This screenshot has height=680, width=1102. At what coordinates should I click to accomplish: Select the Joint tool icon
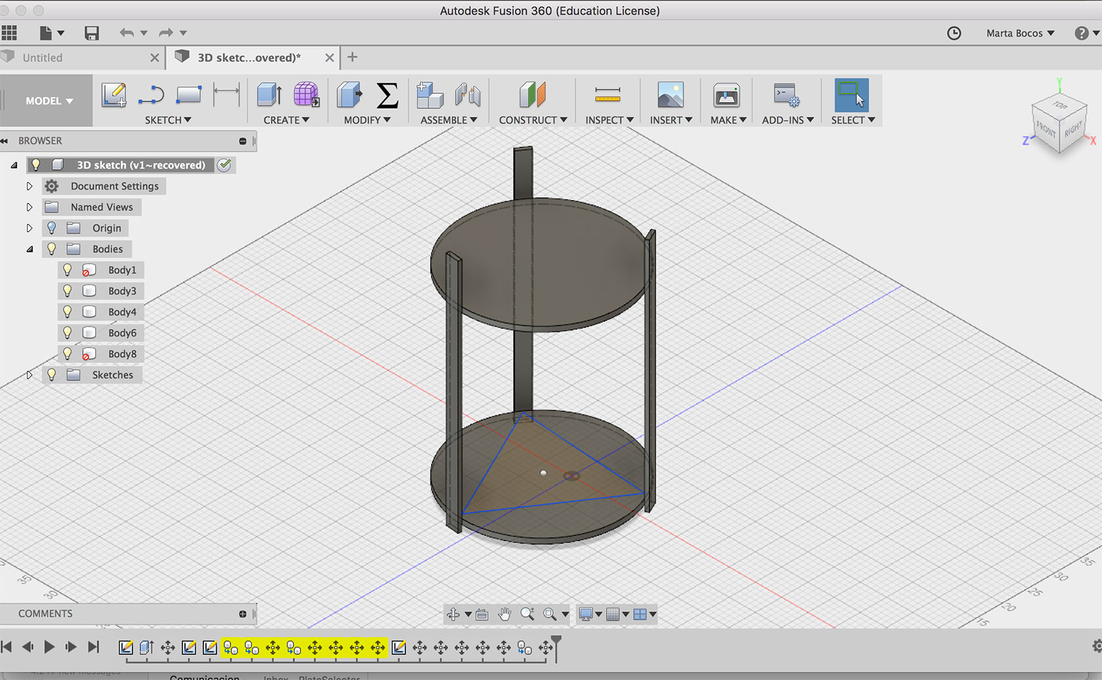click(468, 95)
